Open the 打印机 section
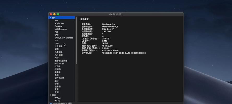232x104 pixels. tap(58, 67)
